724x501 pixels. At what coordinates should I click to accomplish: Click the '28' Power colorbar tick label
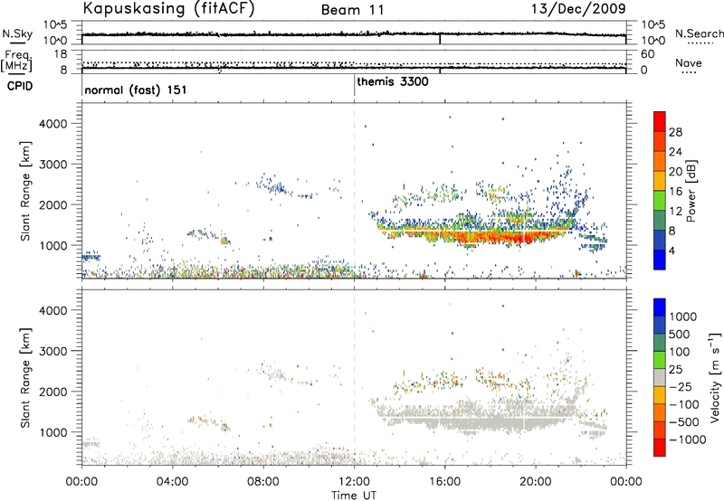(x=675, y=132)
